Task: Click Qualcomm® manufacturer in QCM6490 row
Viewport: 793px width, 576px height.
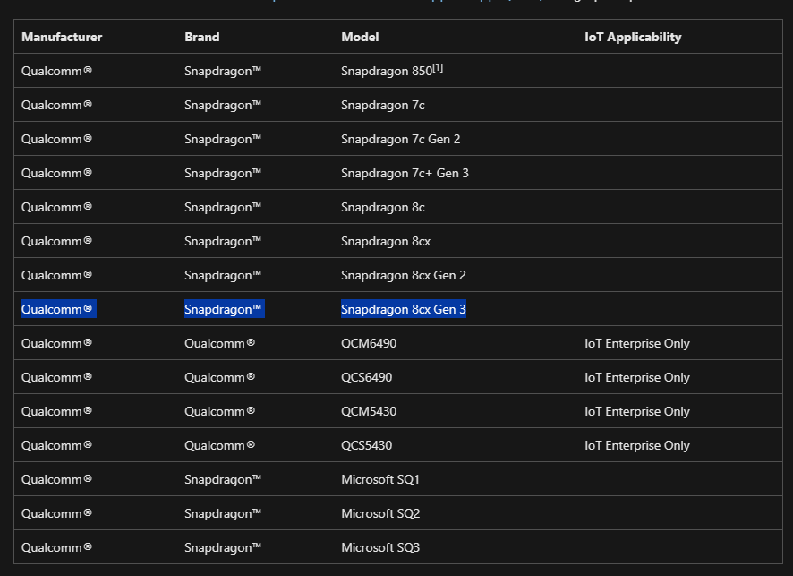Action: pyautogui.click(x=56, y=343)
